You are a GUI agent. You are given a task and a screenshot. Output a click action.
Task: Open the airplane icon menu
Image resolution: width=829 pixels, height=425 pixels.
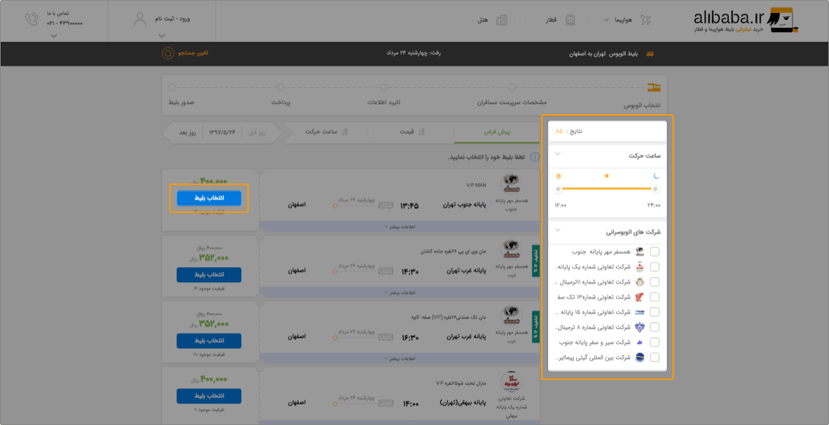coord(645,21)
